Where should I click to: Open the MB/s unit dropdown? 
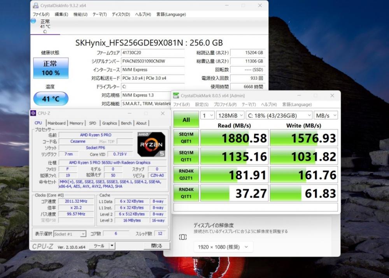(326, 115)
